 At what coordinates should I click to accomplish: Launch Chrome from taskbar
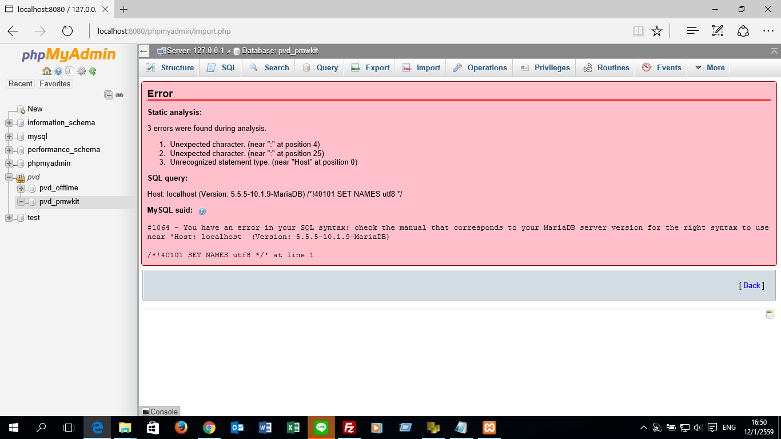(x=209, y=427)
